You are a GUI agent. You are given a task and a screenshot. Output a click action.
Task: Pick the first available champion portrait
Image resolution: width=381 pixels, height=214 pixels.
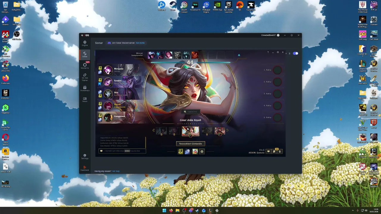click(x=152, y=55)
